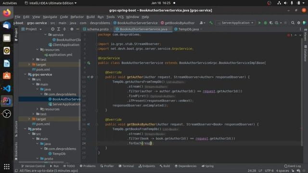Open Spring tool window
The image size is (308, 173).
click(207, 166)
